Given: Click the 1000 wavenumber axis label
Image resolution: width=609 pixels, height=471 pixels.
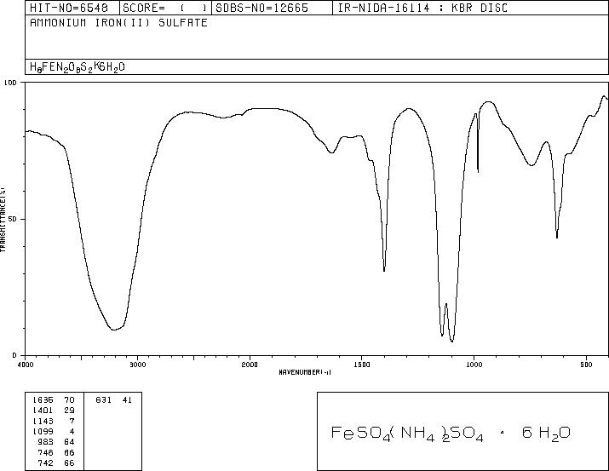Looking at the screenshot, I should pyautogui.click(x=474, y=365).
